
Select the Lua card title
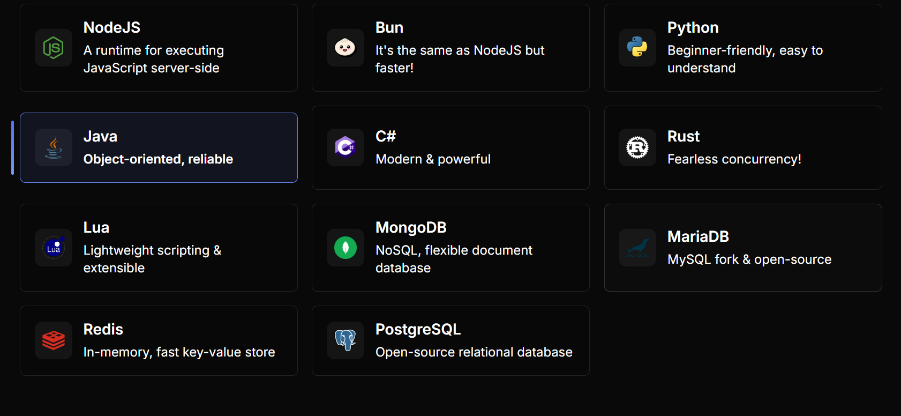pyautogui.click(x=96, y=227)
